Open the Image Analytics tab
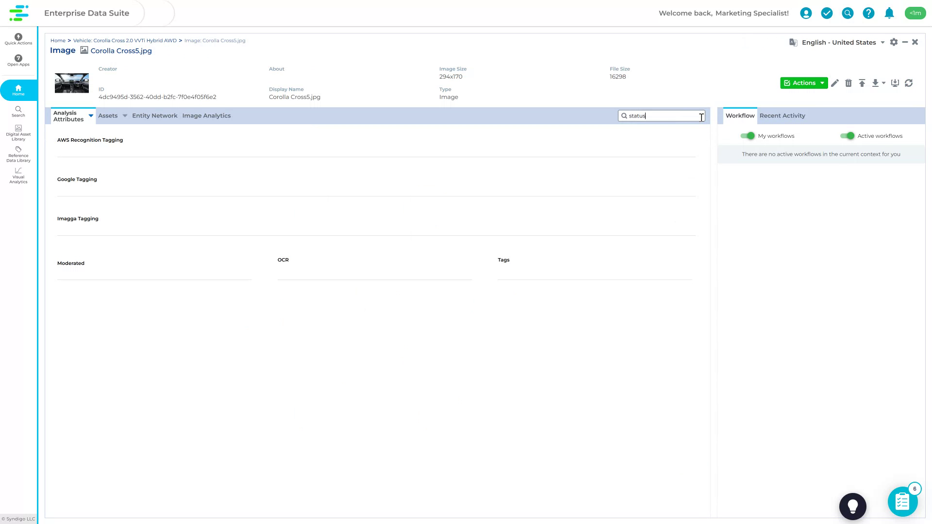 pyautogui.click(x=206, y=115)
